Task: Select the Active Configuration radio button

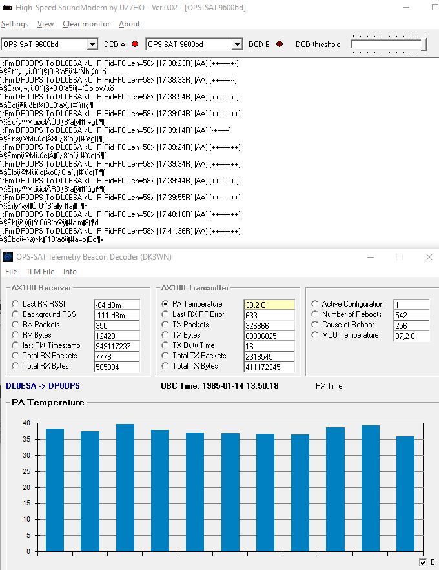Action: [314, 303]
